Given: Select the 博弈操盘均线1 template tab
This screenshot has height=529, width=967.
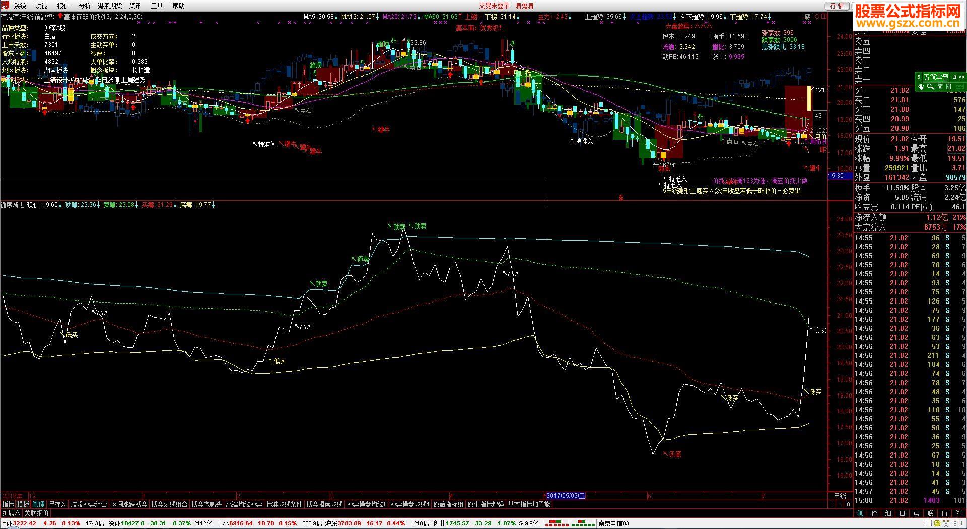Looking at the screenshot, I should click(367, 504).
